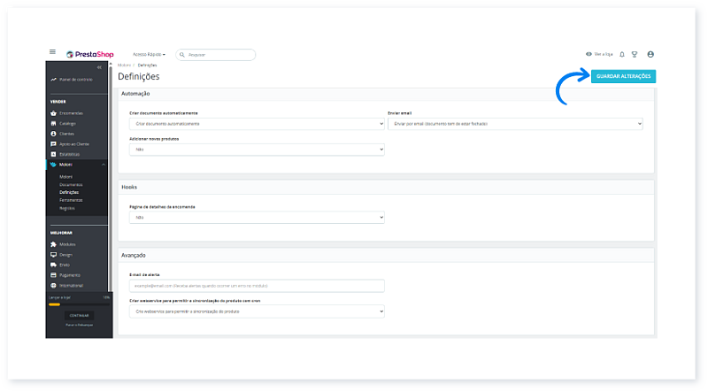
Task: Click the trophy icon in header
Action: tap(635, 54)
